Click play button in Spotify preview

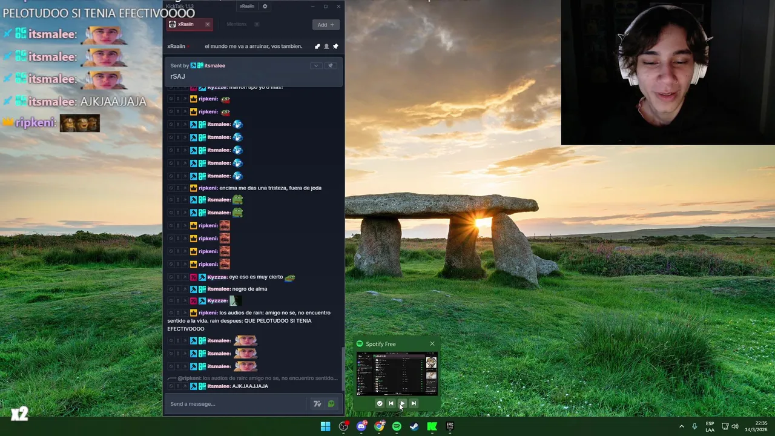[x=402, y=403]
